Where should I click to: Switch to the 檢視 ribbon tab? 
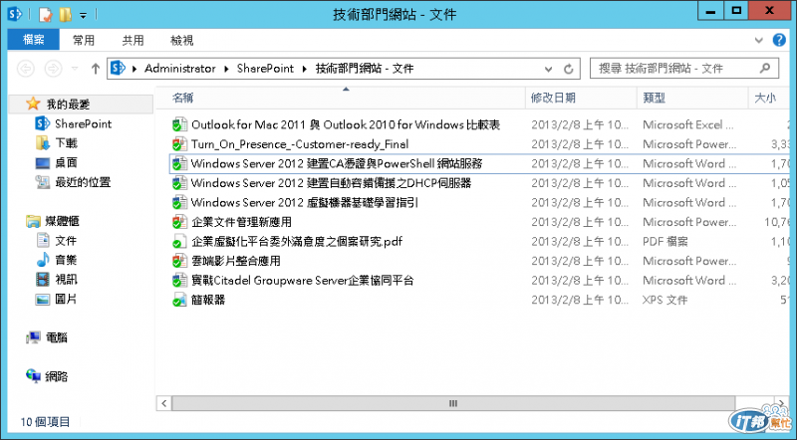(182, 40)
